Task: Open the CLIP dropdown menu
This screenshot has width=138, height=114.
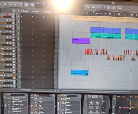Action: coord(119,8)
